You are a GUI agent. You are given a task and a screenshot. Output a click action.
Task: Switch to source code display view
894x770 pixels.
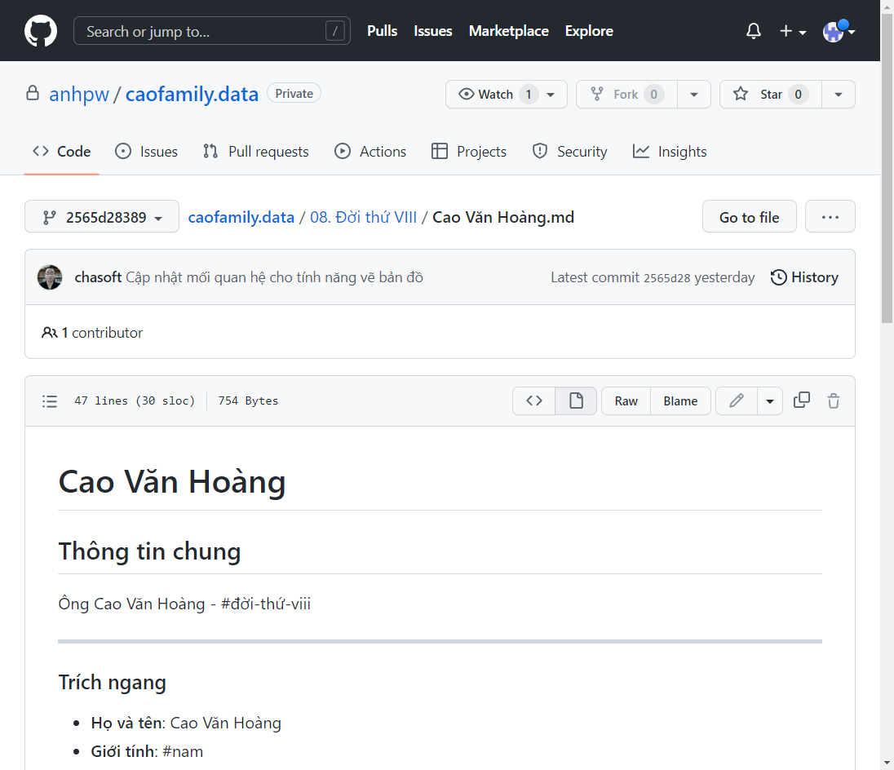tap(534, 400)
